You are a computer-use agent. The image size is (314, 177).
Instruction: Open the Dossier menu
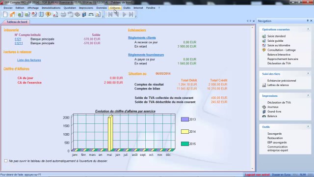pos(8,8)
